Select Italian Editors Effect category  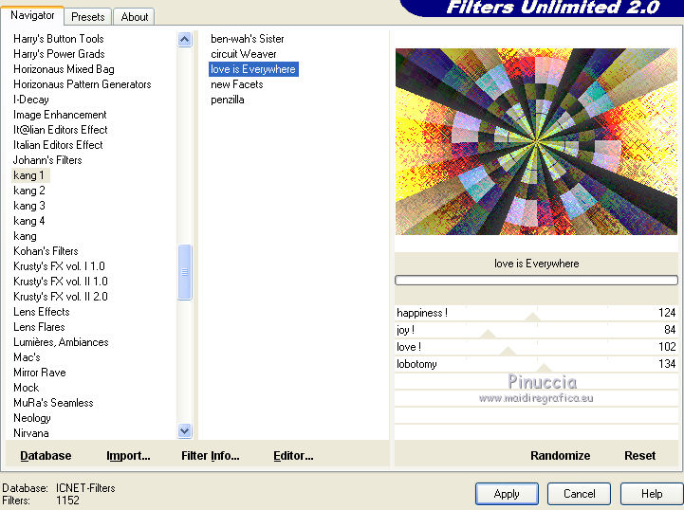[x=58, y=145]
